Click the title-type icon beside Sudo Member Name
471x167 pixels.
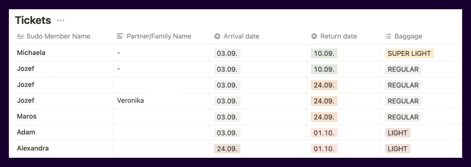[20, 36]
